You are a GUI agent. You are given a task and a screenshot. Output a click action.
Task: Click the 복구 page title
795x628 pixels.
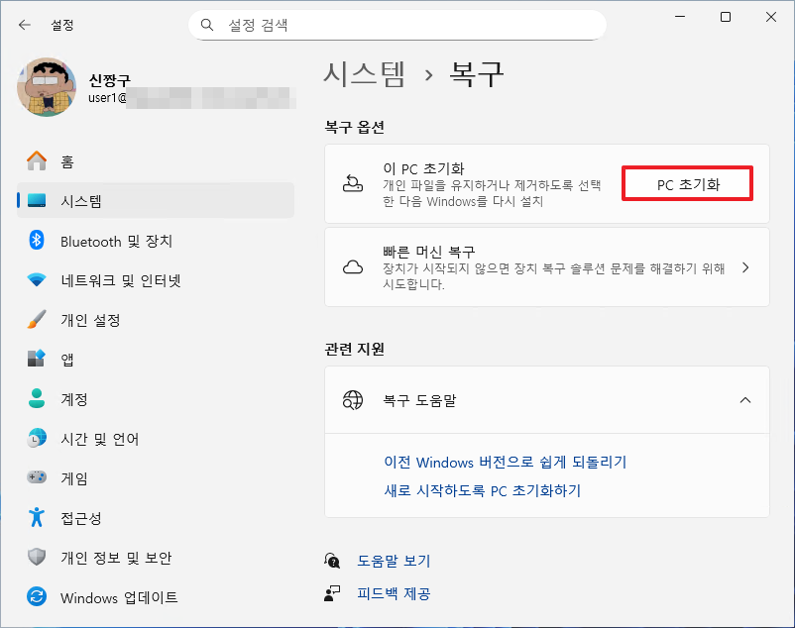tap(476, 74)
